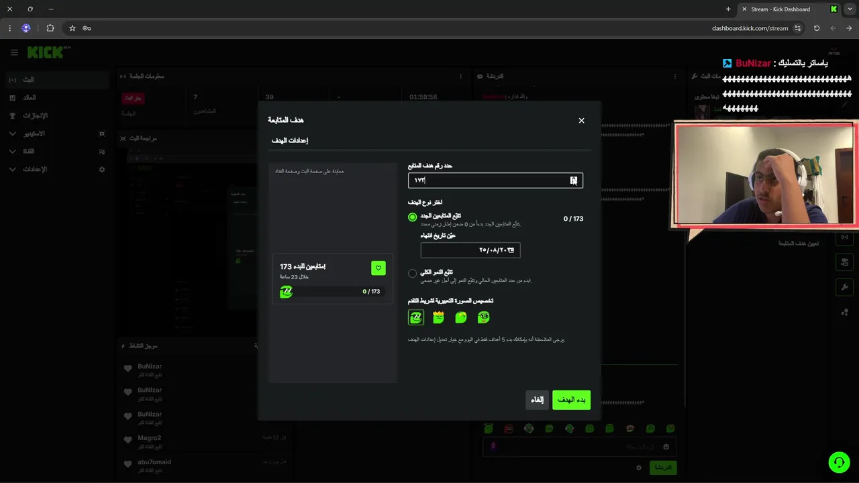Screen dimensions: 859x483
Task: Click the Kick emote in preview progress bar
Action: tap(287, 292)
